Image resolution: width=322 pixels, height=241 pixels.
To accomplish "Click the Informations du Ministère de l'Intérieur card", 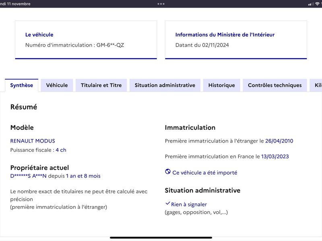I will [236, 40].
